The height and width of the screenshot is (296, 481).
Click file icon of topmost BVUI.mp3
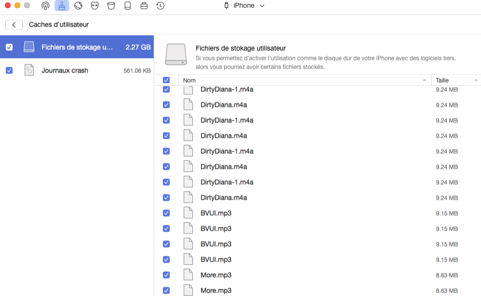pos(188,213)
